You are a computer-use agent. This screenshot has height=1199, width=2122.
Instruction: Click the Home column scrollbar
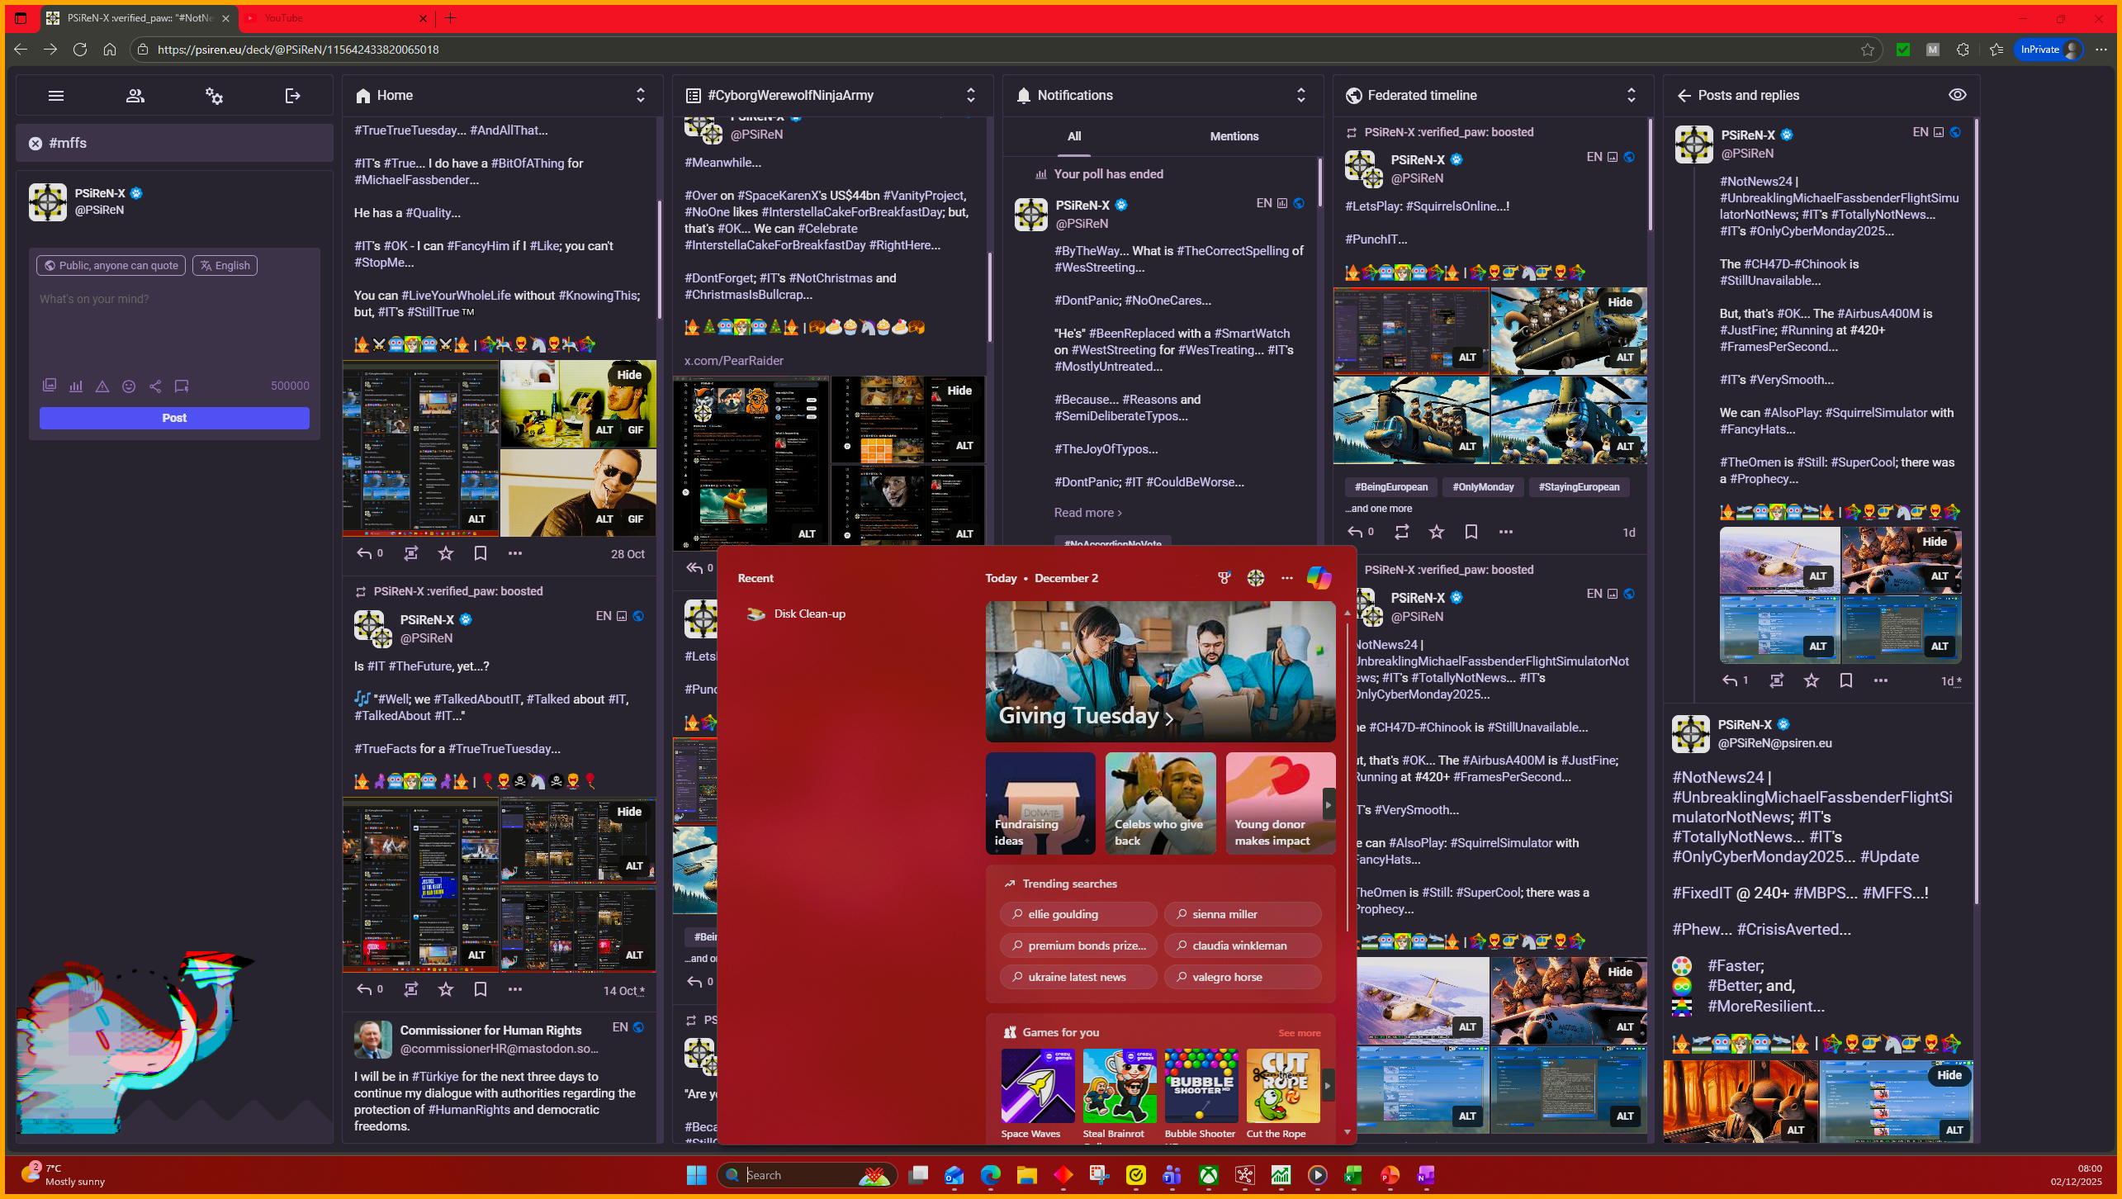[x=659, y=259]
